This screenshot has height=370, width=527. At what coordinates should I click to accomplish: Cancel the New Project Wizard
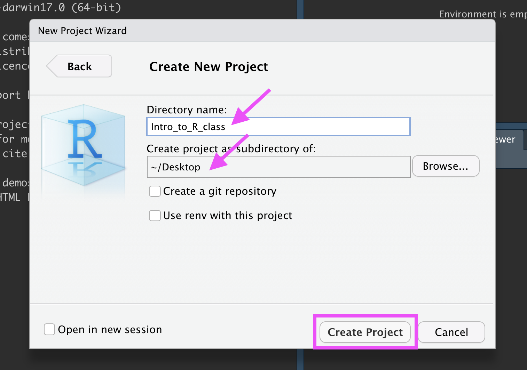(451, 332)
